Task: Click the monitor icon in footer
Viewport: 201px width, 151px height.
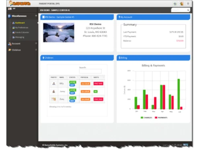Action: tap(186, 145)
